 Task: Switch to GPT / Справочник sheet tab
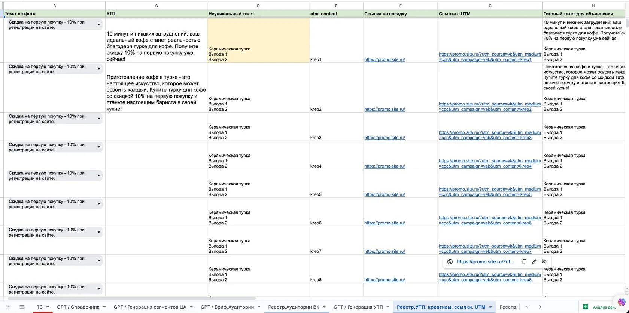78,307
